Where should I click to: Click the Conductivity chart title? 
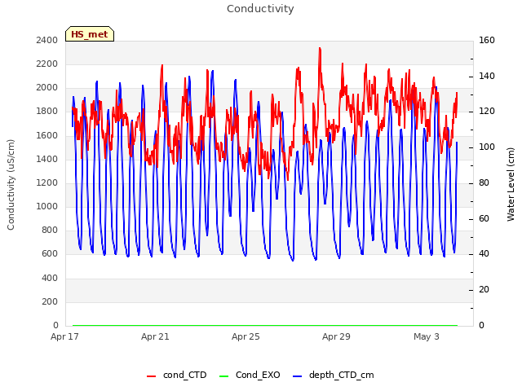pos(260,9)
